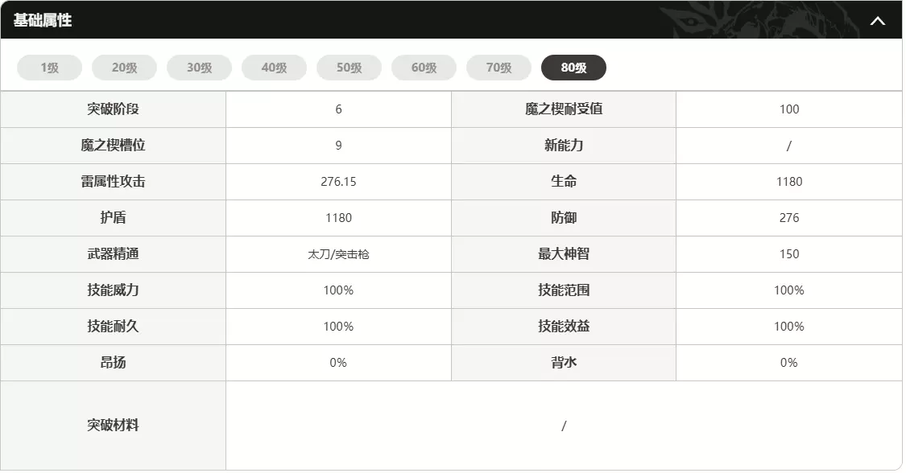
Task: Select the 20级 level tab
Action: 124,68
